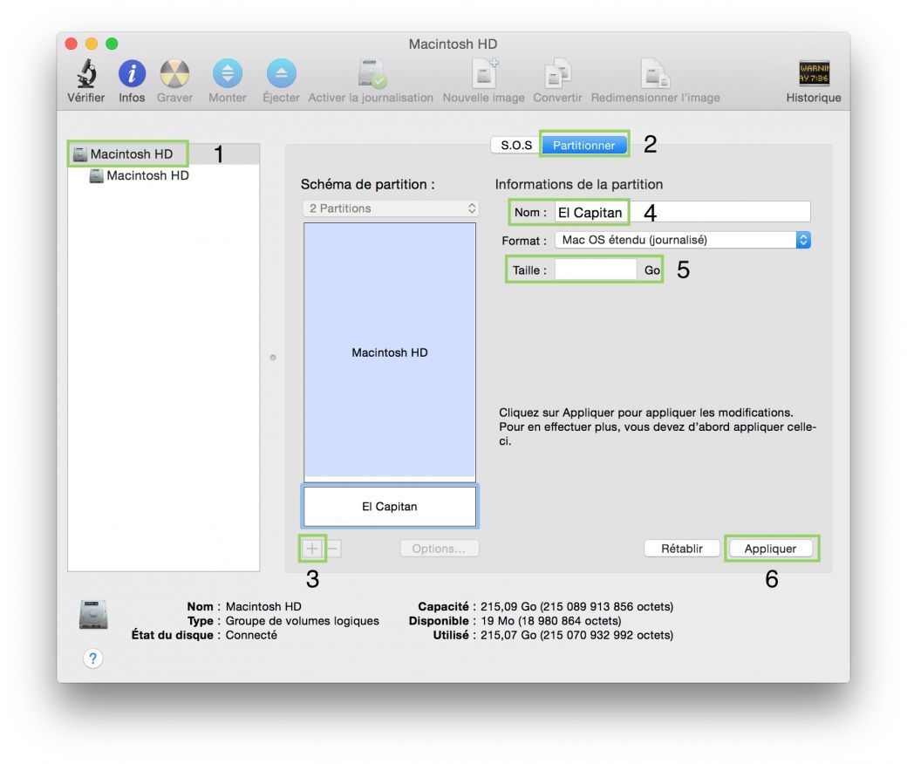
Task: Click Activer la journalisation icon
Action: tap(372, 73)
